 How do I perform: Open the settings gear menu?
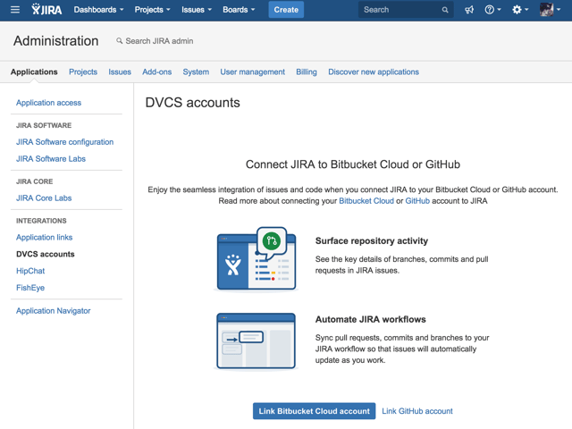pyautogui.click(x=520, y=10)
